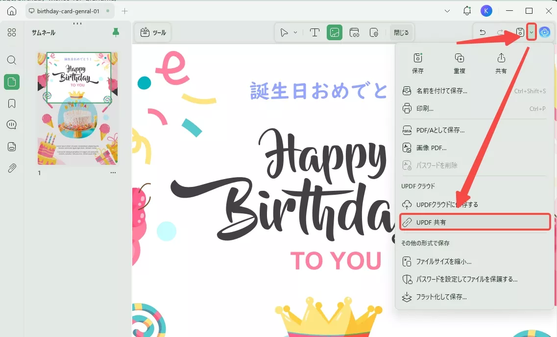Select page 1 thumbnail
Image resolution: width=557 pixels, height=337 pixels.
tap(78, 108)
